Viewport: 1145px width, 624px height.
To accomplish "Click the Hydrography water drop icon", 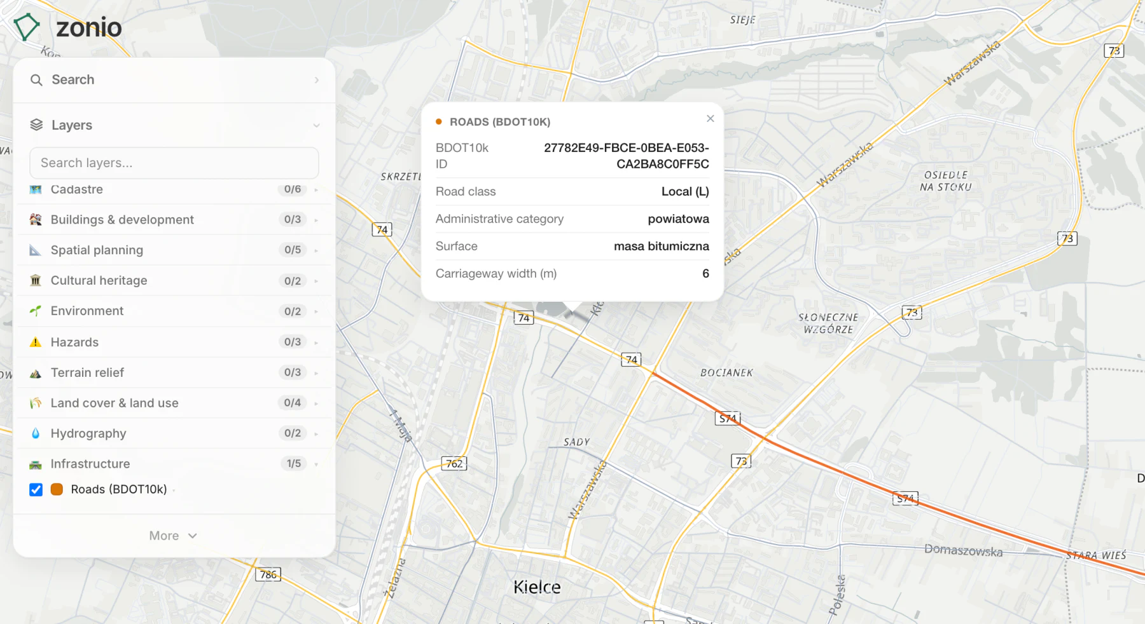I will 36,433.
